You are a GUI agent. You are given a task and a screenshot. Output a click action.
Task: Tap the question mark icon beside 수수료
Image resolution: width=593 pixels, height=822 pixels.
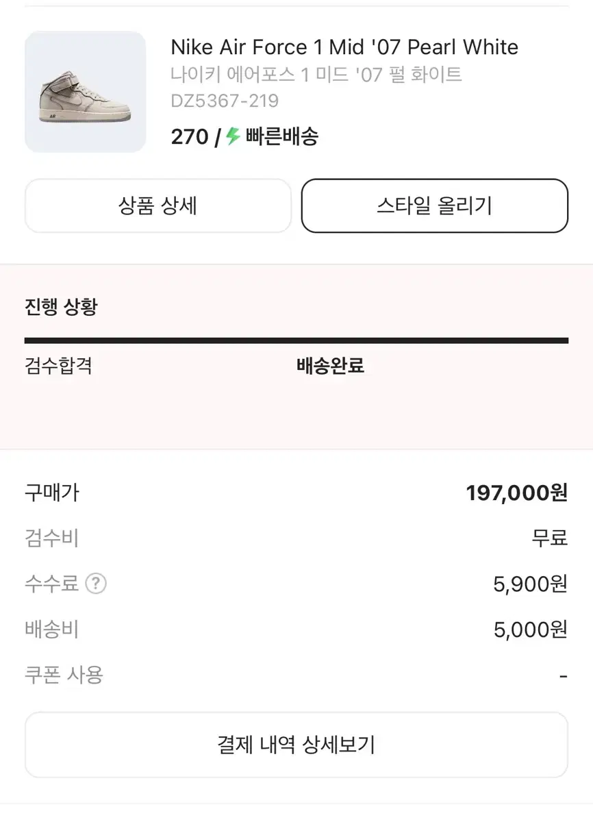[96, 584]
